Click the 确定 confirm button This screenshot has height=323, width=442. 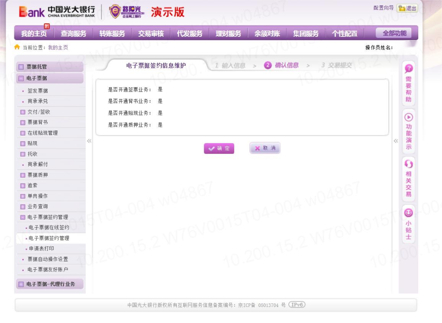[219, 148]
